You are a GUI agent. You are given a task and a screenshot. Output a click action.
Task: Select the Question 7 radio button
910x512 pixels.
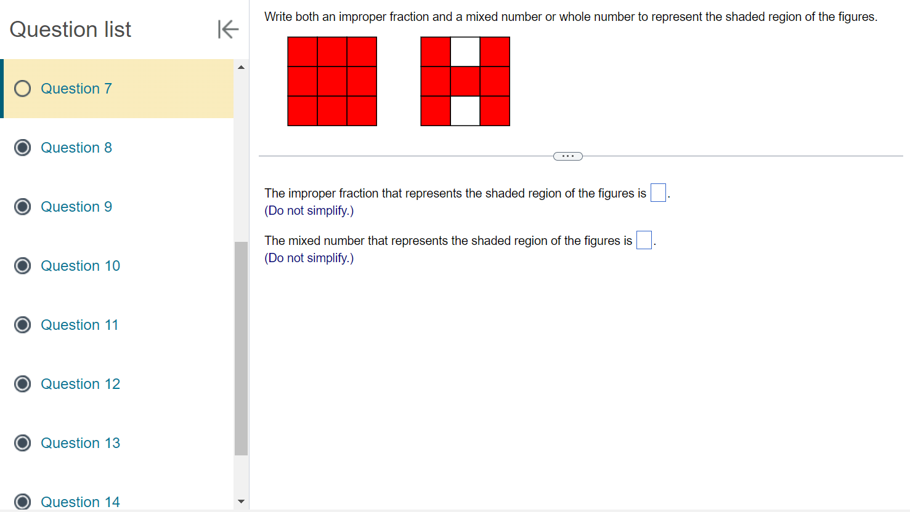tap(22, 88)
